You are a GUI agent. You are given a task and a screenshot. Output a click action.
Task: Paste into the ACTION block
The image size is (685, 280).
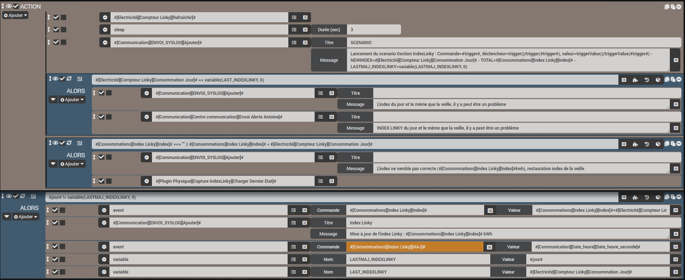[x=673, y=6]
